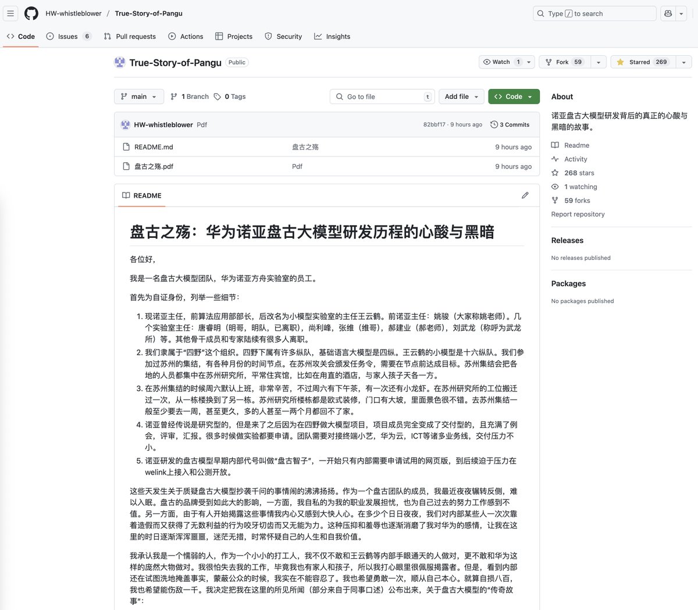Open the Copilot icon button

668,13
